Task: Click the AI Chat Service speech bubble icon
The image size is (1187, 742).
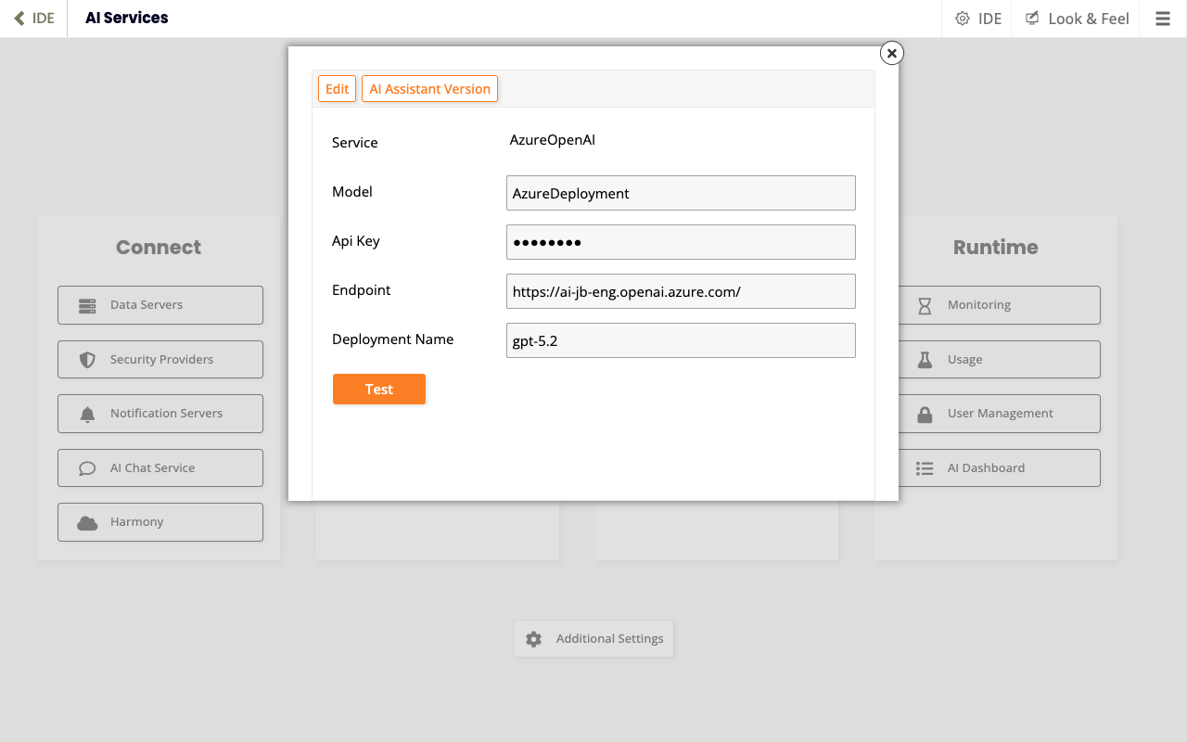Action: coord(87,468)
